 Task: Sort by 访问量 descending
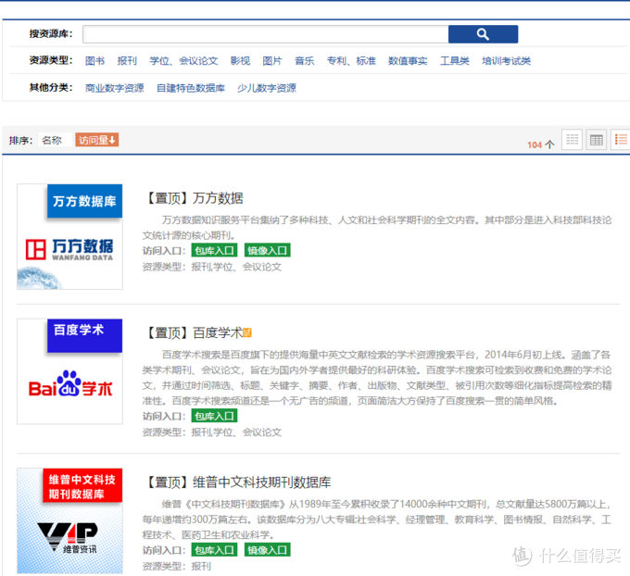click(x=96, y=140)
